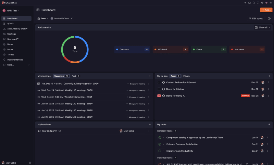The width and height of the screenshot is (274, 165).
Task: Mark Demo for Henry K. complete
Action: (x=163, y=96)
